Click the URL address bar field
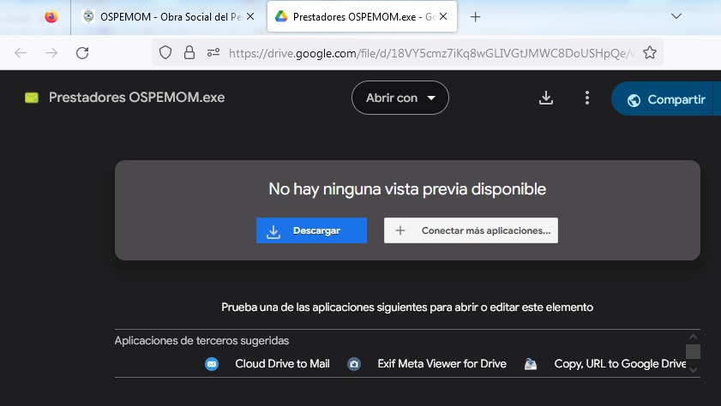721x406 pixels. click(x=429, y=53)
